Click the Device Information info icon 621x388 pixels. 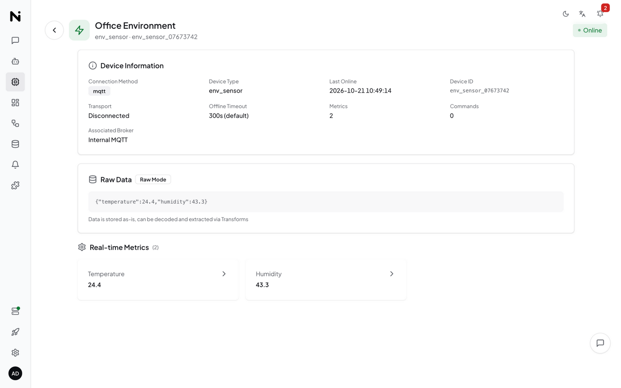point(93,66)
